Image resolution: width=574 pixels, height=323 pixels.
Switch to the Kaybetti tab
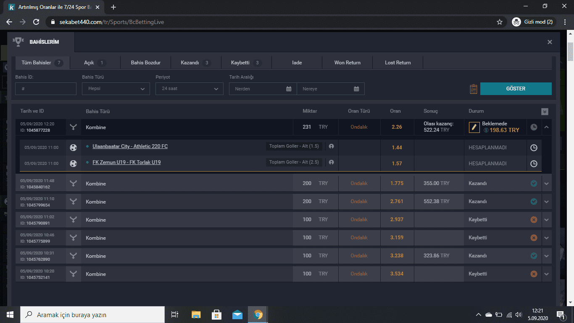click(246, 63)
